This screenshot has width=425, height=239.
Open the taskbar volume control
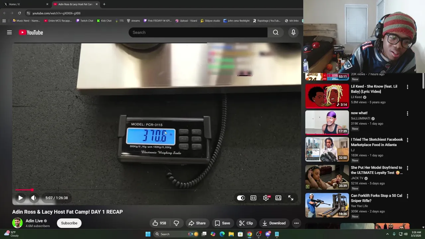(405, 234)
